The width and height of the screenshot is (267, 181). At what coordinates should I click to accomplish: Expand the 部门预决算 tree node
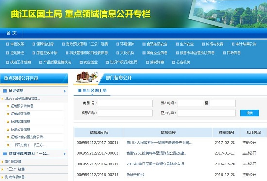point(2,162)
